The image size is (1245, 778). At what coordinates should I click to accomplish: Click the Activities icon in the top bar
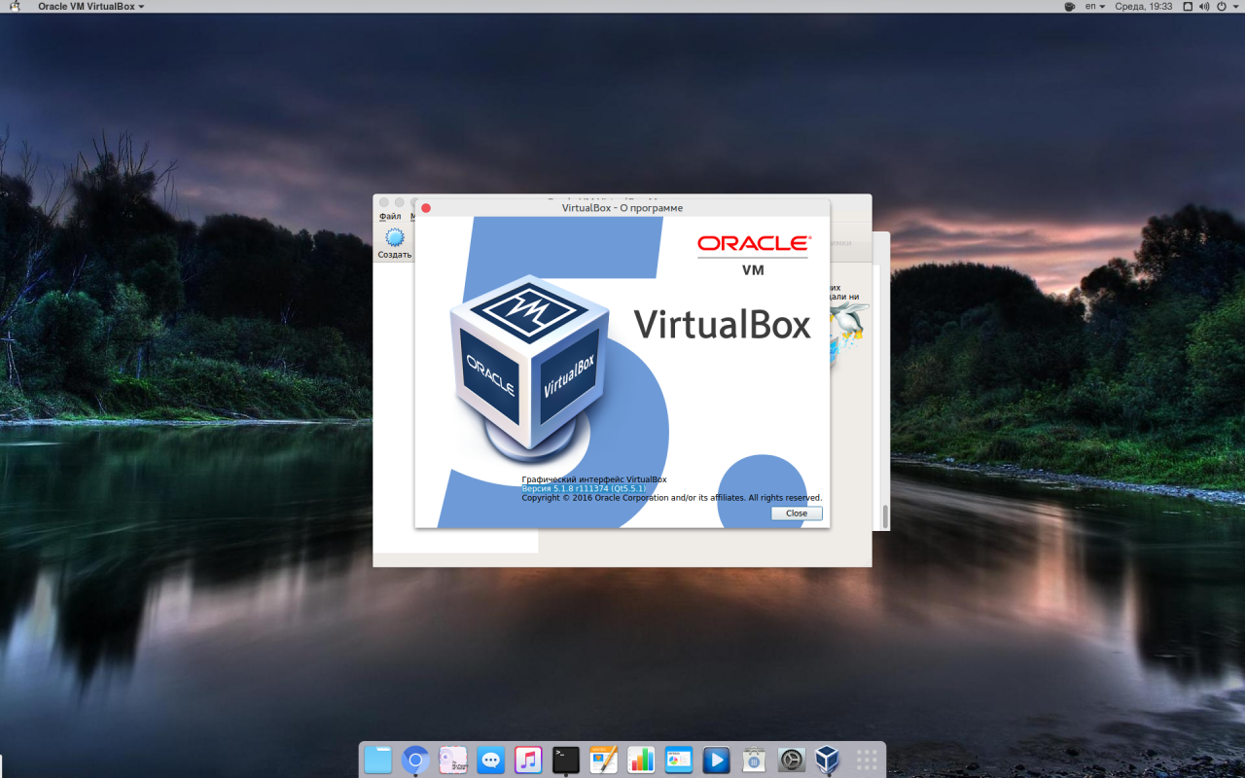15,6
